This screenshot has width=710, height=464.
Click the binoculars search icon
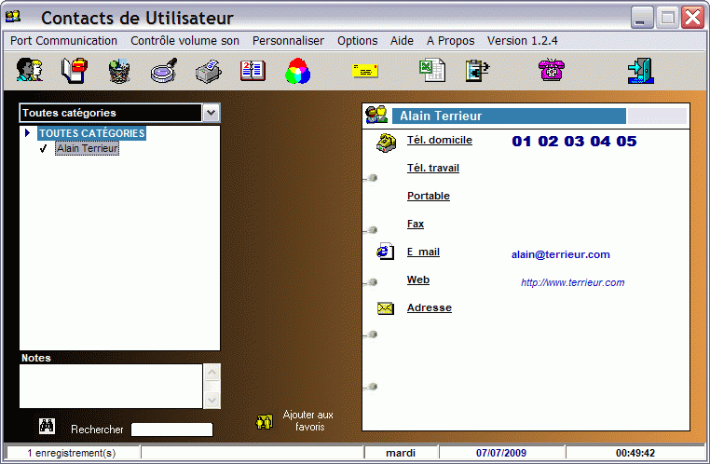tap(47, 426)
